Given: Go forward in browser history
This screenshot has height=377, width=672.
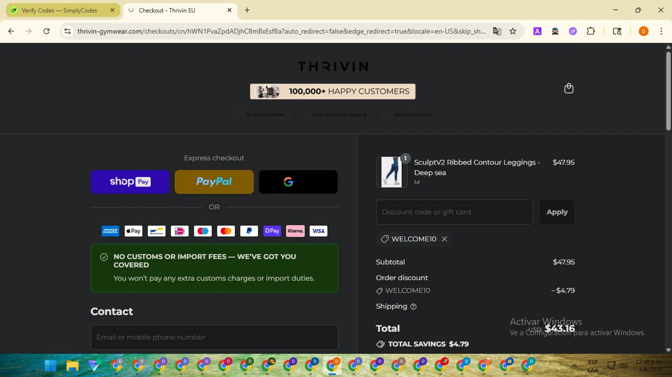Looking at the screenshot, I should [x=29, y=31].
